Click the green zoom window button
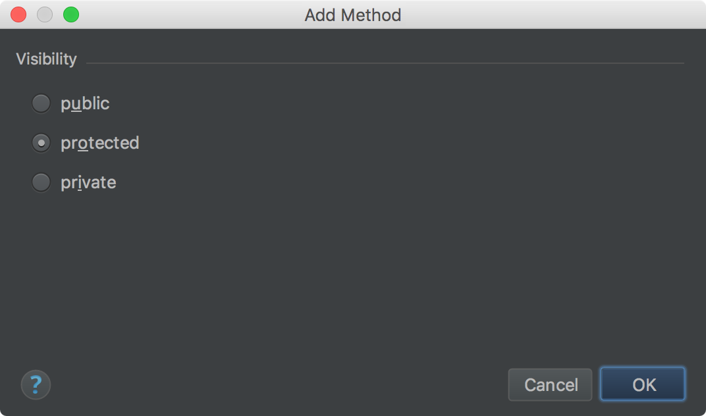The height and width of the screenshot is (416, 706). [x=71, y=14]
